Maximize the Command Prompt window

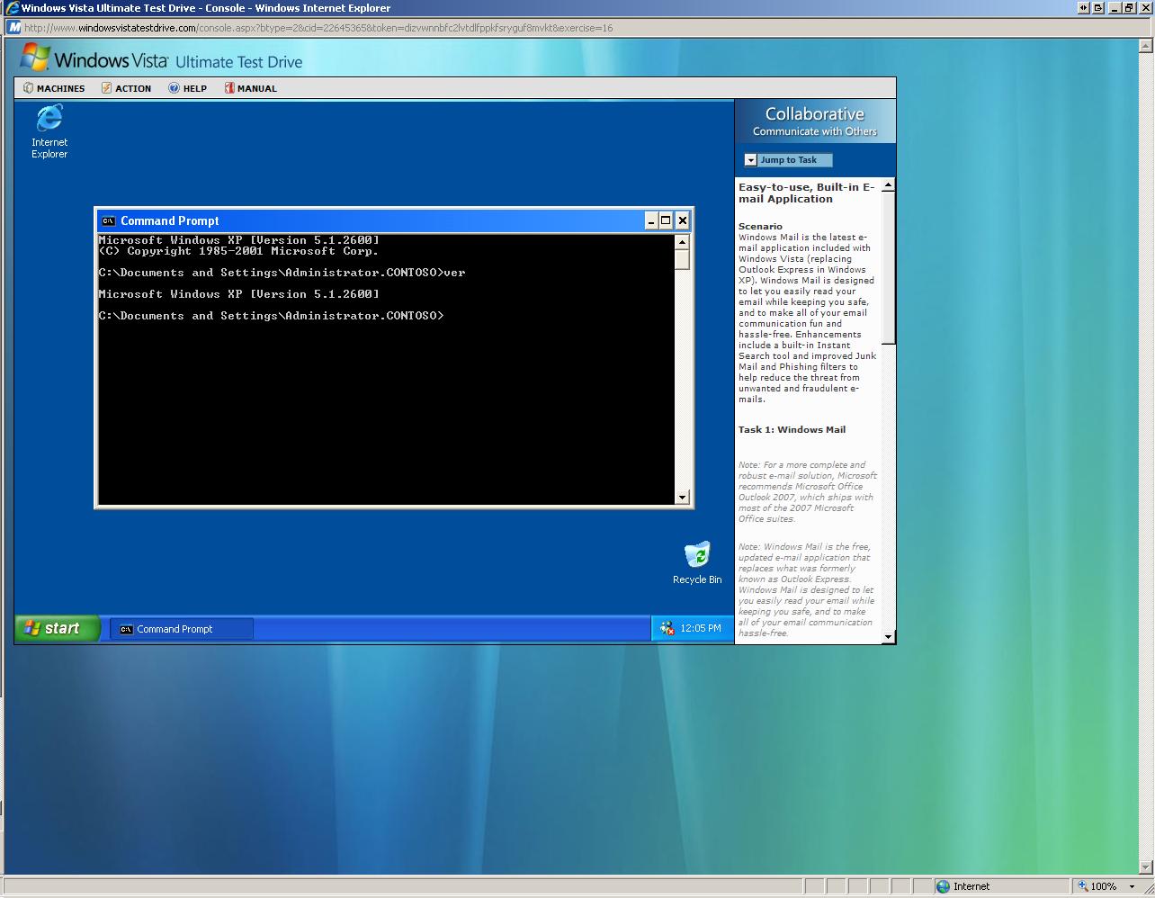667,221
